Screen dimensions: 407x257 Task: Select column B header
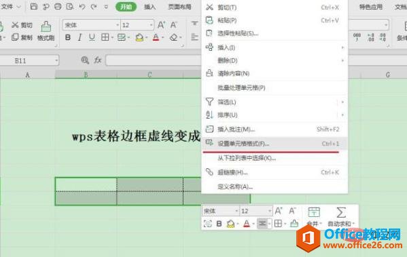pyautogui.click(x=86, y=75)
